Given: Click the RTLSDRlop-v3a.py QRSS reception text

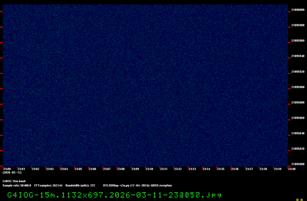Looking at the screenshot, I should 137,185.
